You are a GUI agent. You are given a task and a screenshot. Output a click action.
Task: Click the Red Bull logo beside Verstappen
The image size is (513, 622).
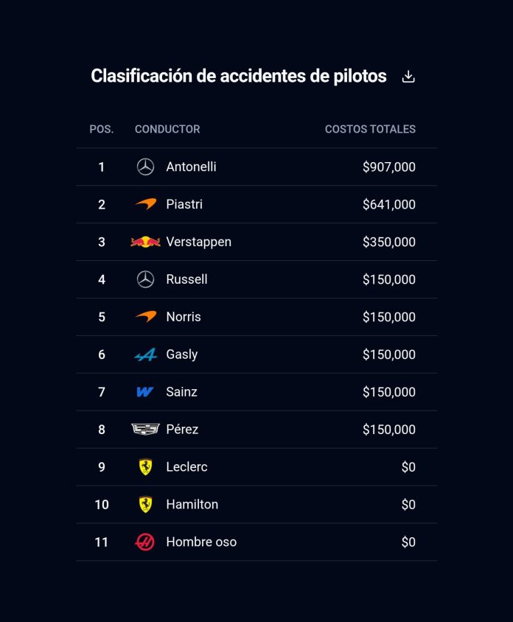[145, 242]
